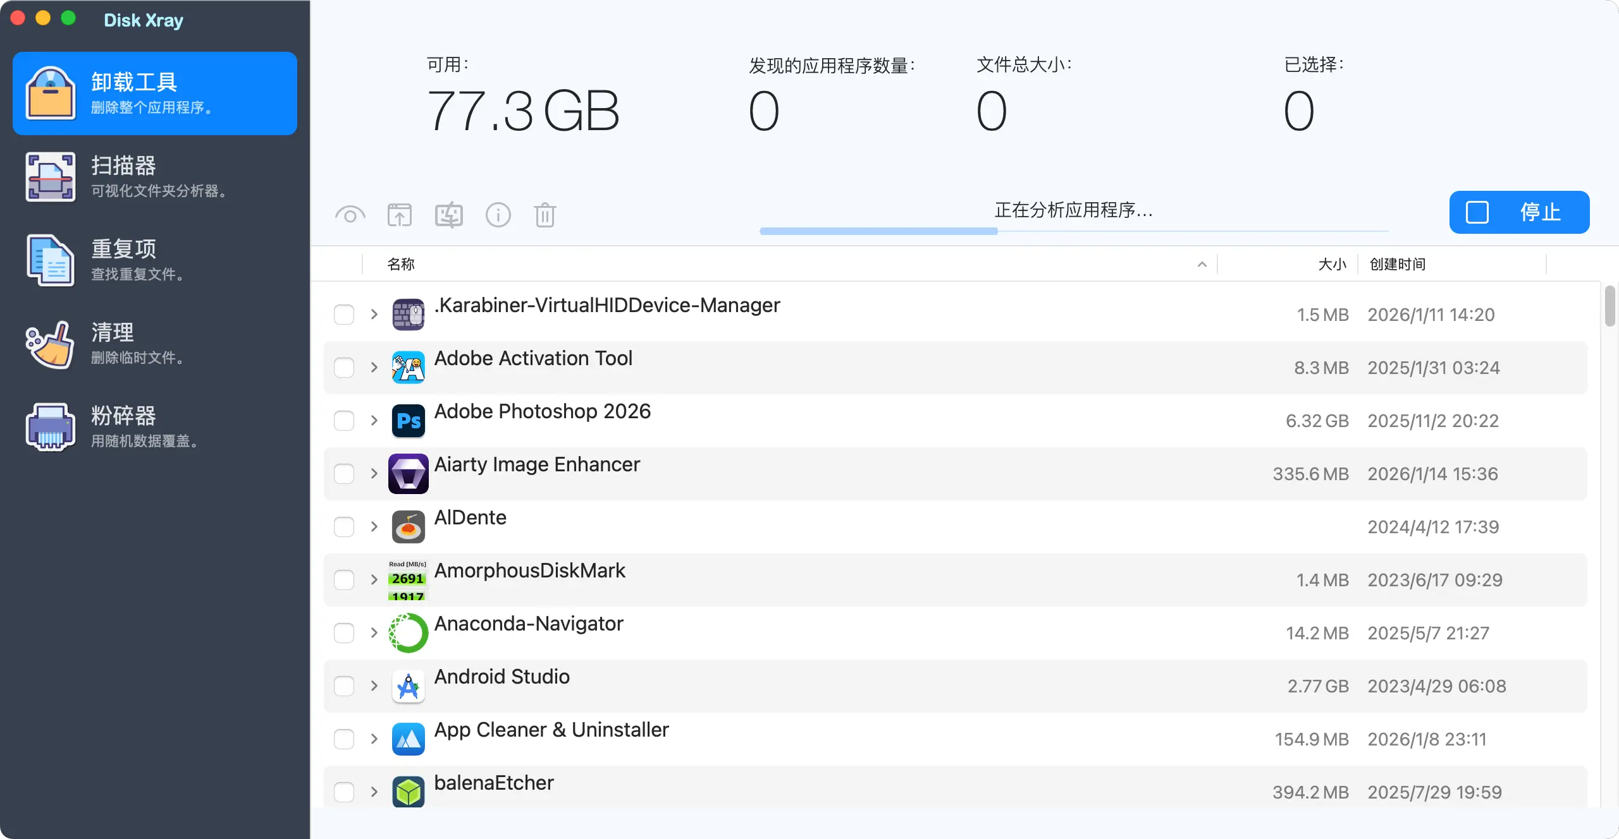Check the Adobe Activation Tool checkbox

(344, 368)
